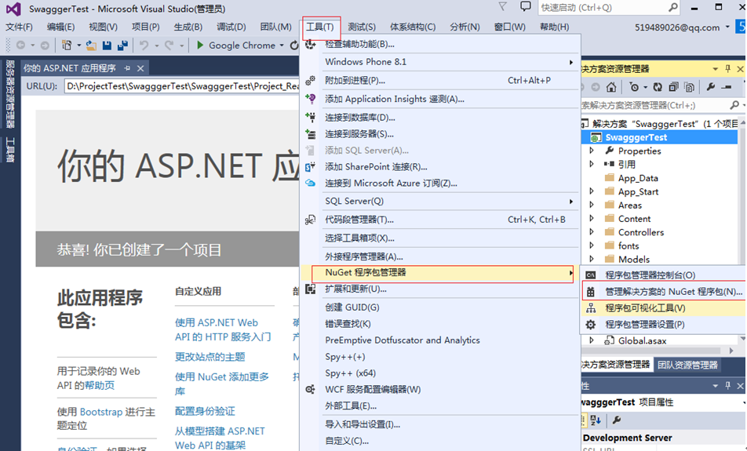The width and height of the screenshot is (747, 451).
Task: Click the wrench property pages icon in Properties panel
Action: 617,420
